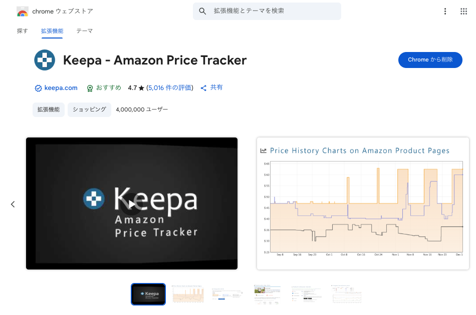Visit the keepa.com developer link

pos(61,88)
